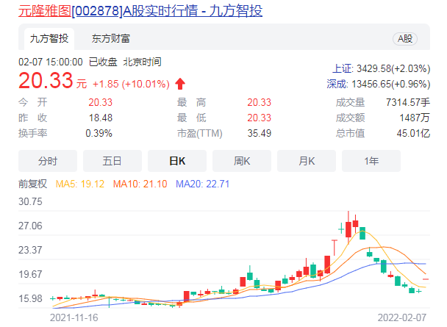Click the 总市值 value 45.01亿

click(413, 133)
